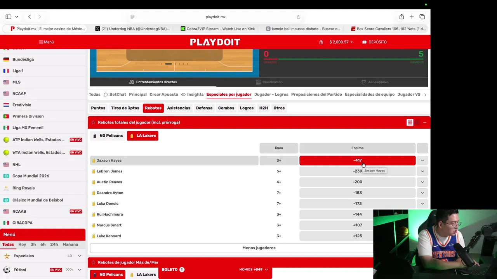The width and height of the screenshot is (497, 279).
Task: Select the 24h time filter
Action: click(x=54, y=245)
